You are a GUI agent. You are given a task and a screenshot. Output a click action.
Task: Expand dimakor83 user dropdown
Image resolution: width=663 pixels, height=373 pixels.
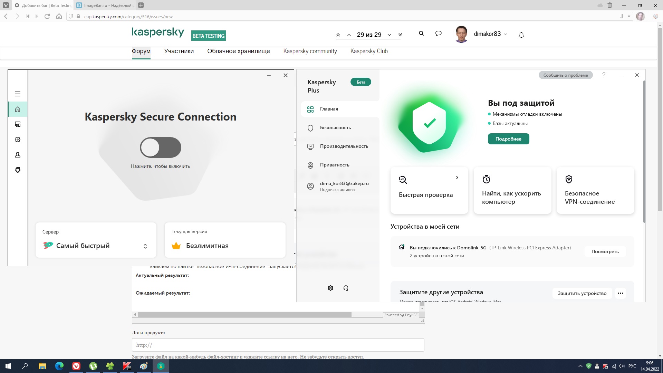pos(506,34)
